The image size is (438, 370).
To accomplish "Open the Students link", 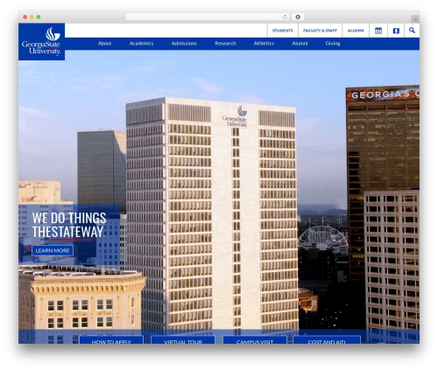I will (x=282, y=31).
